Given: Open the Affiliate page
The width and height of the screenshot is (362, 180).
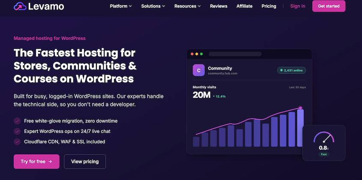Looking at the screenshot, I should 244,6.
